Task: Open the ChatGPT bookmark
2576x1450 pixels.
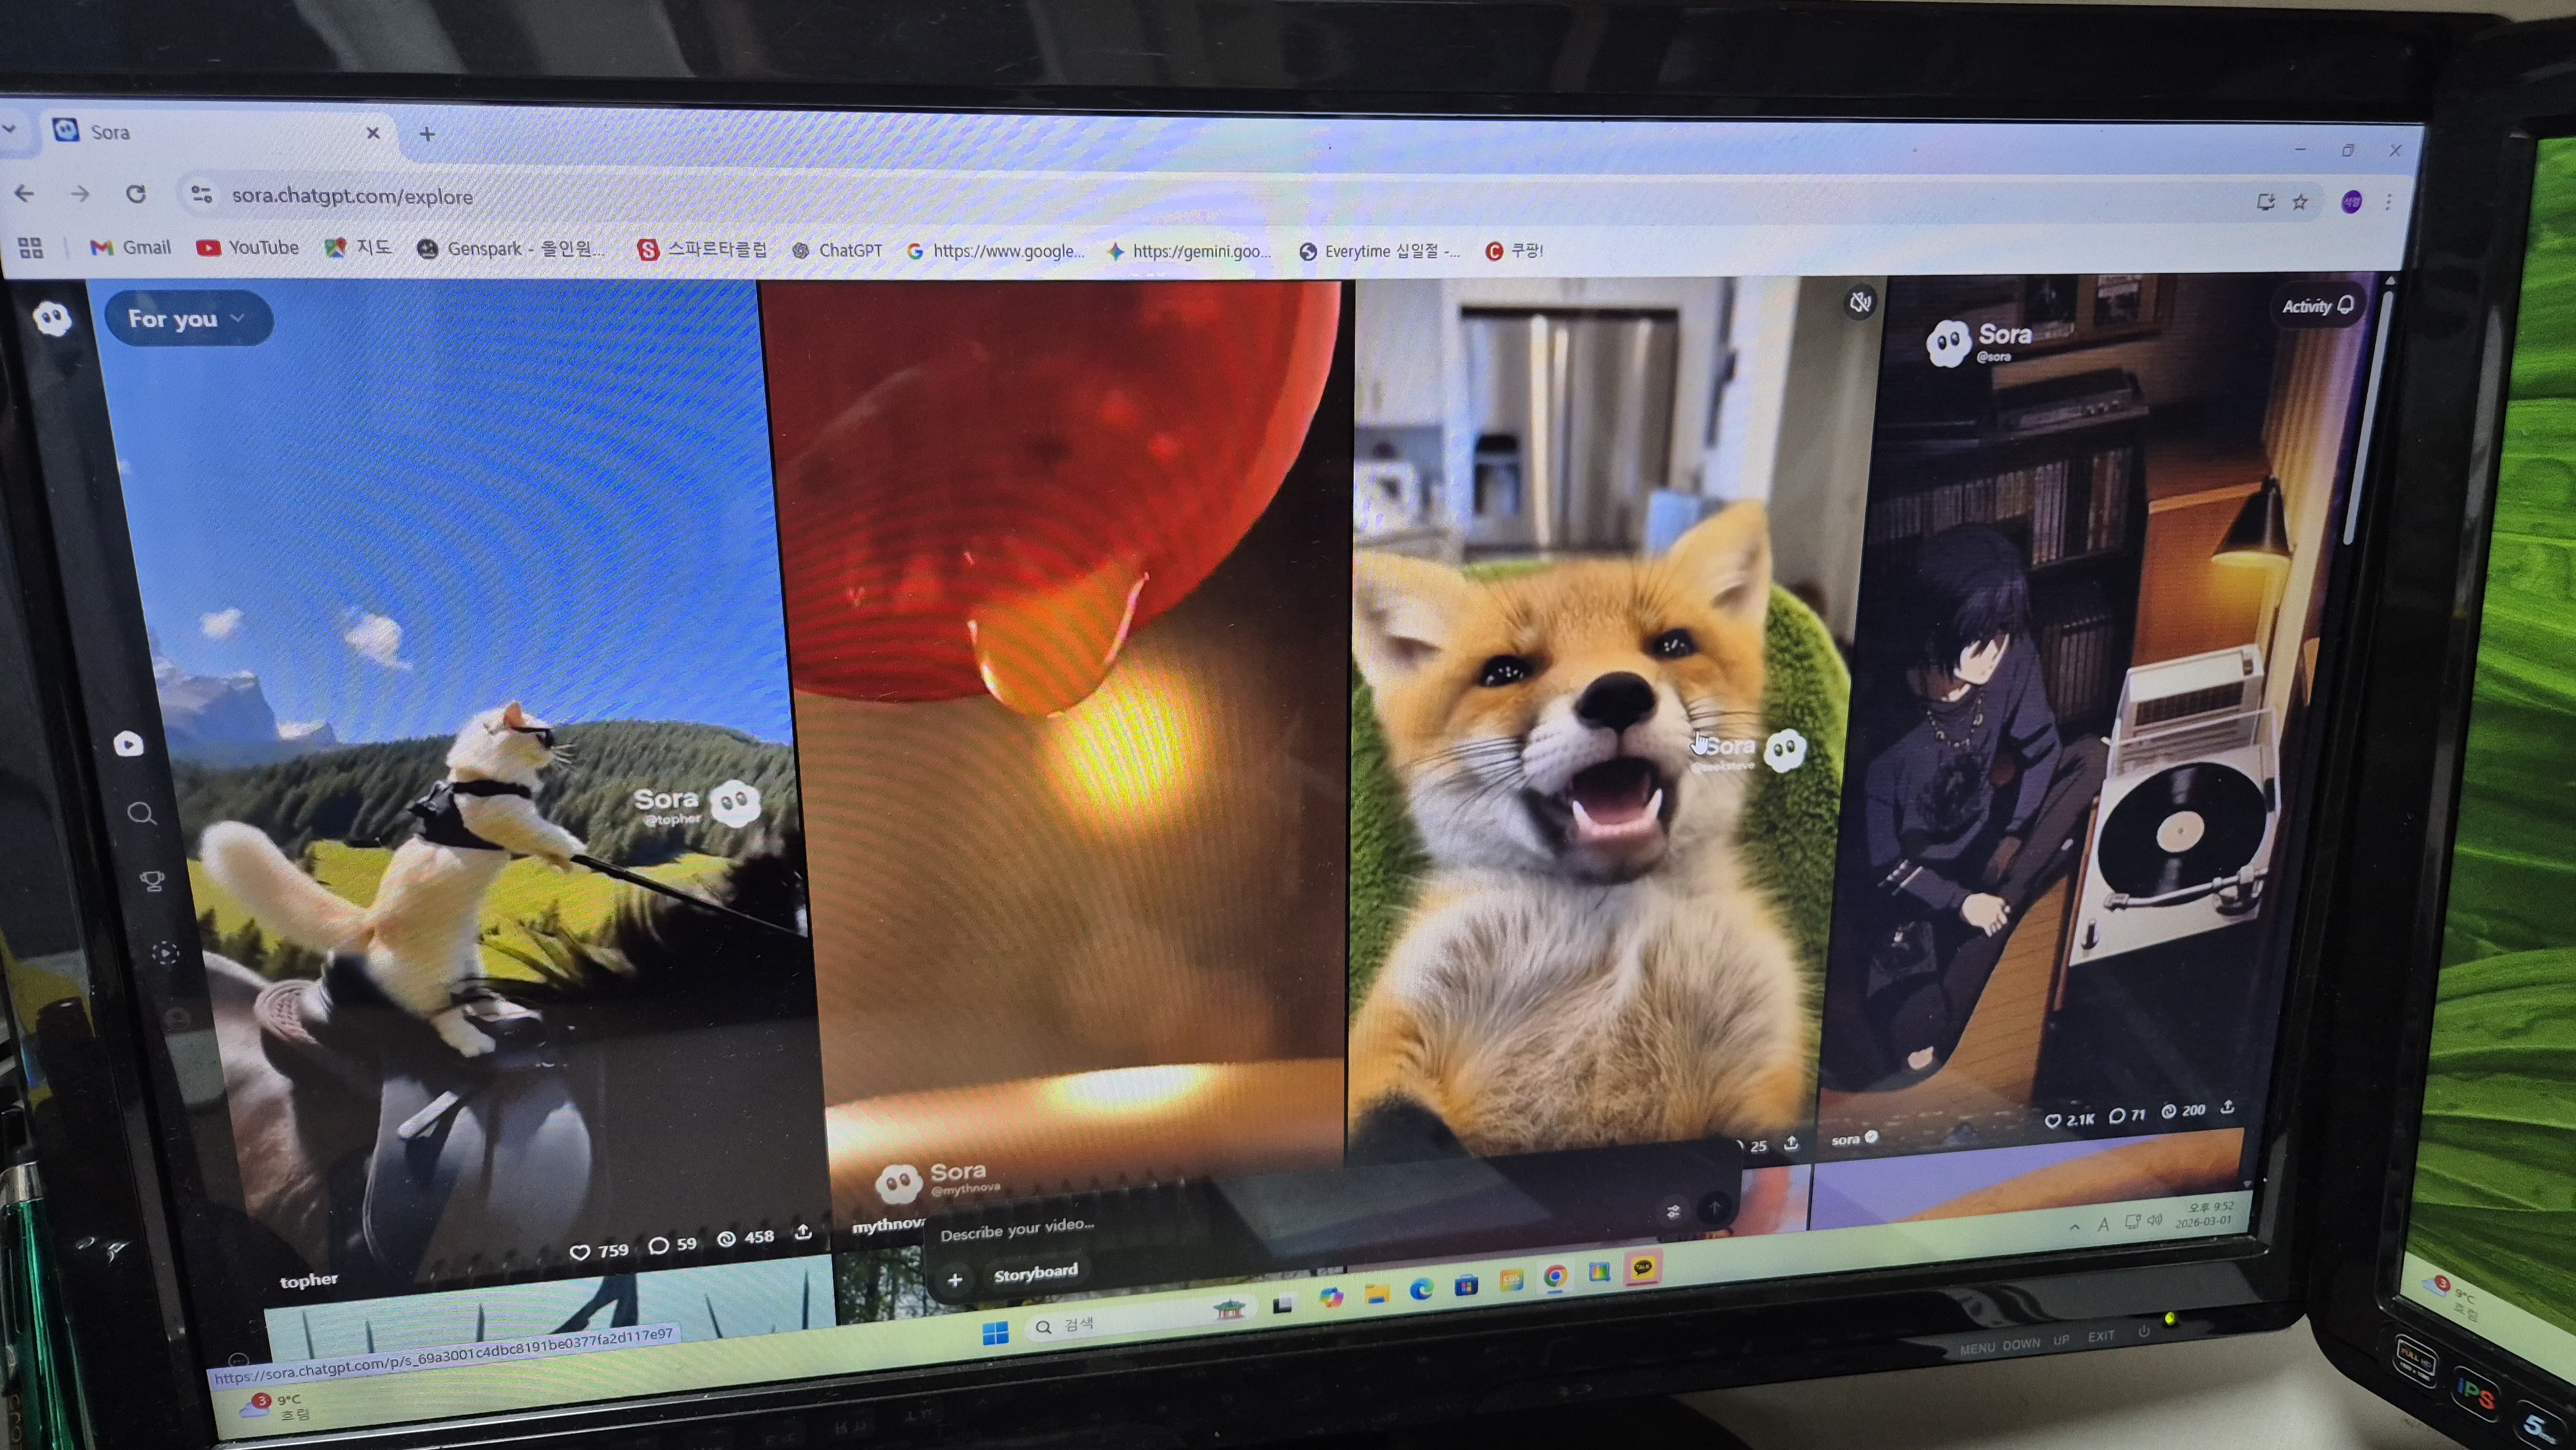Action: coord(837,250)
